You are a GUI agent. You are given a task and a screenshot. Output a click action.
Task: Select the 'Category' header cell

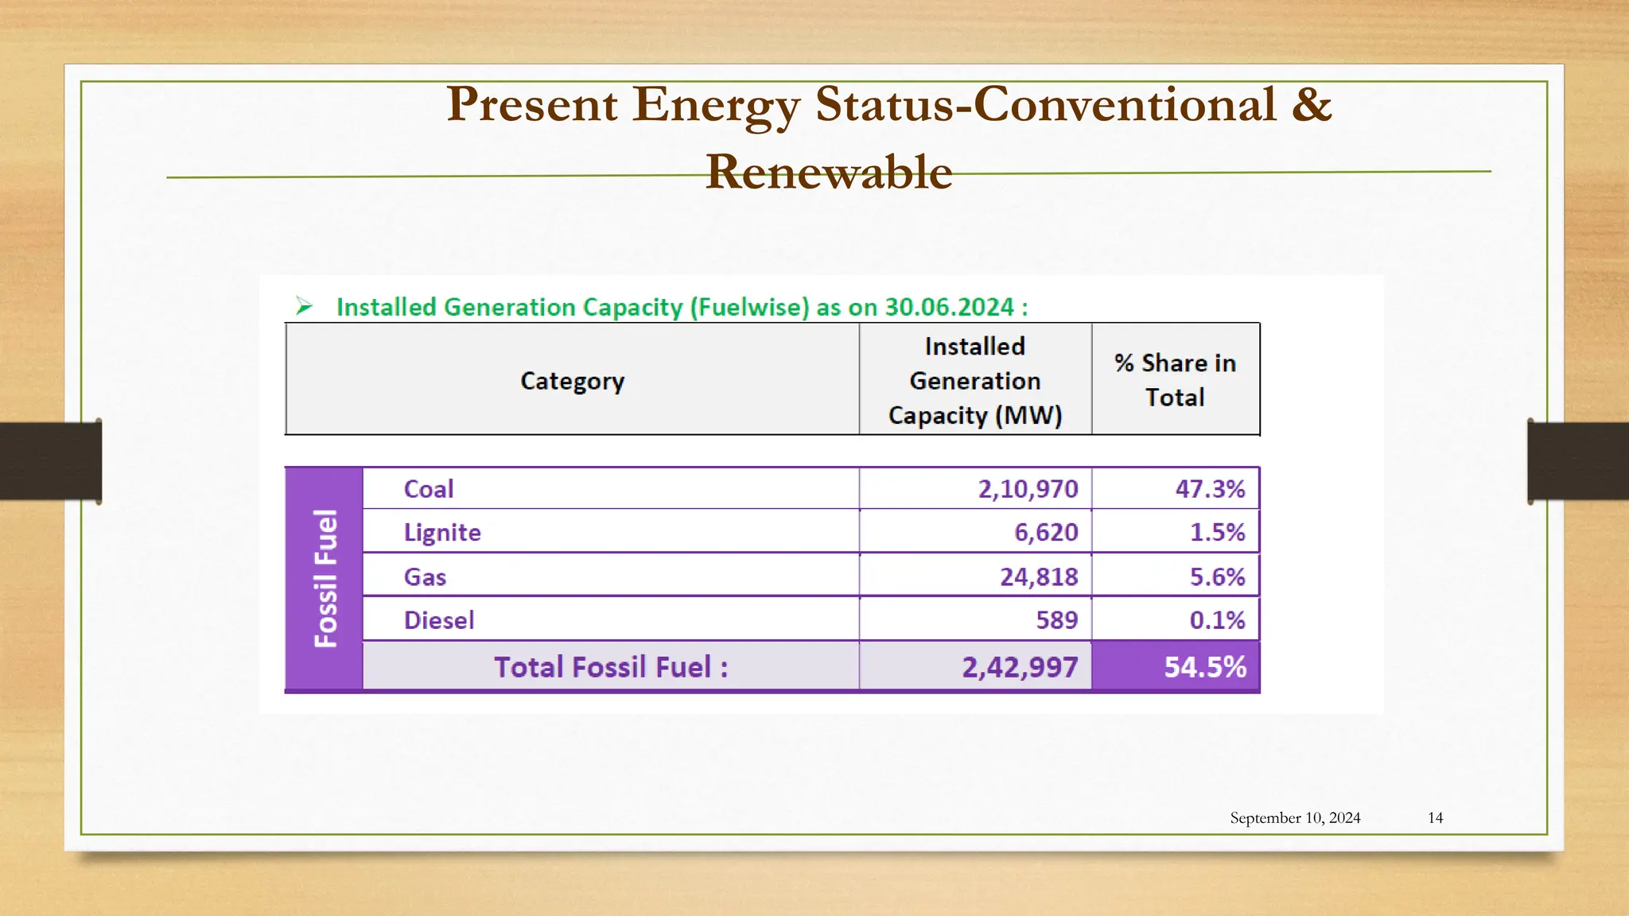coord(572,381)
